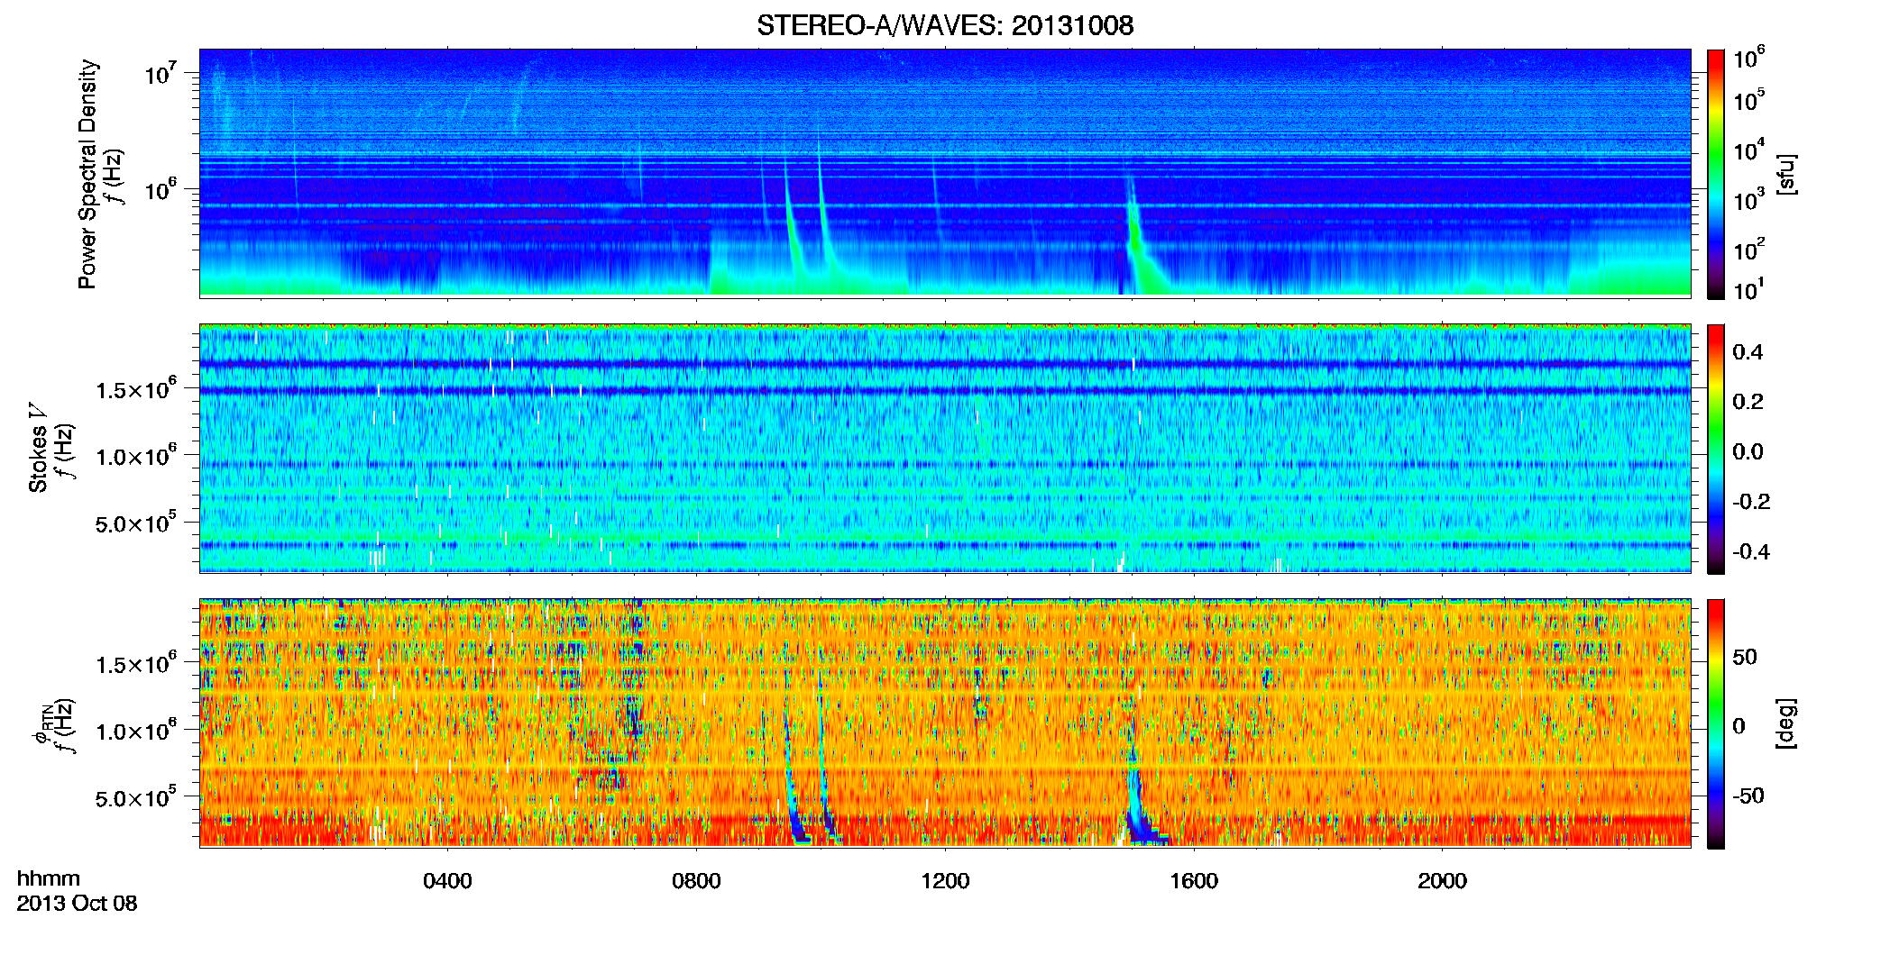Image resolution: width=1890 pixels, height=973 pixels.
Task: Click the 10^4 label on the sfu colorbar
Action: click(x=1748, y=150)
